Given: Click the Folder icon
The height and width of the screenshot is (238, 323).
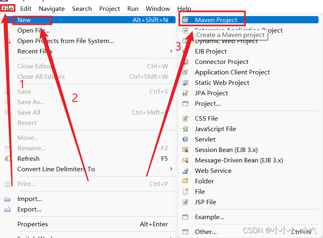Looking at the screenshot, I should pos(185,181).
